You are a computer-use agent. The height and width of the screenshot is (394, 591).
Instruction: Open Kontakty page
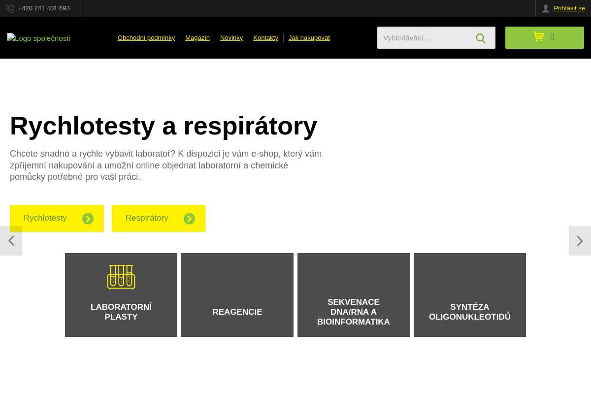coord(265,38)
